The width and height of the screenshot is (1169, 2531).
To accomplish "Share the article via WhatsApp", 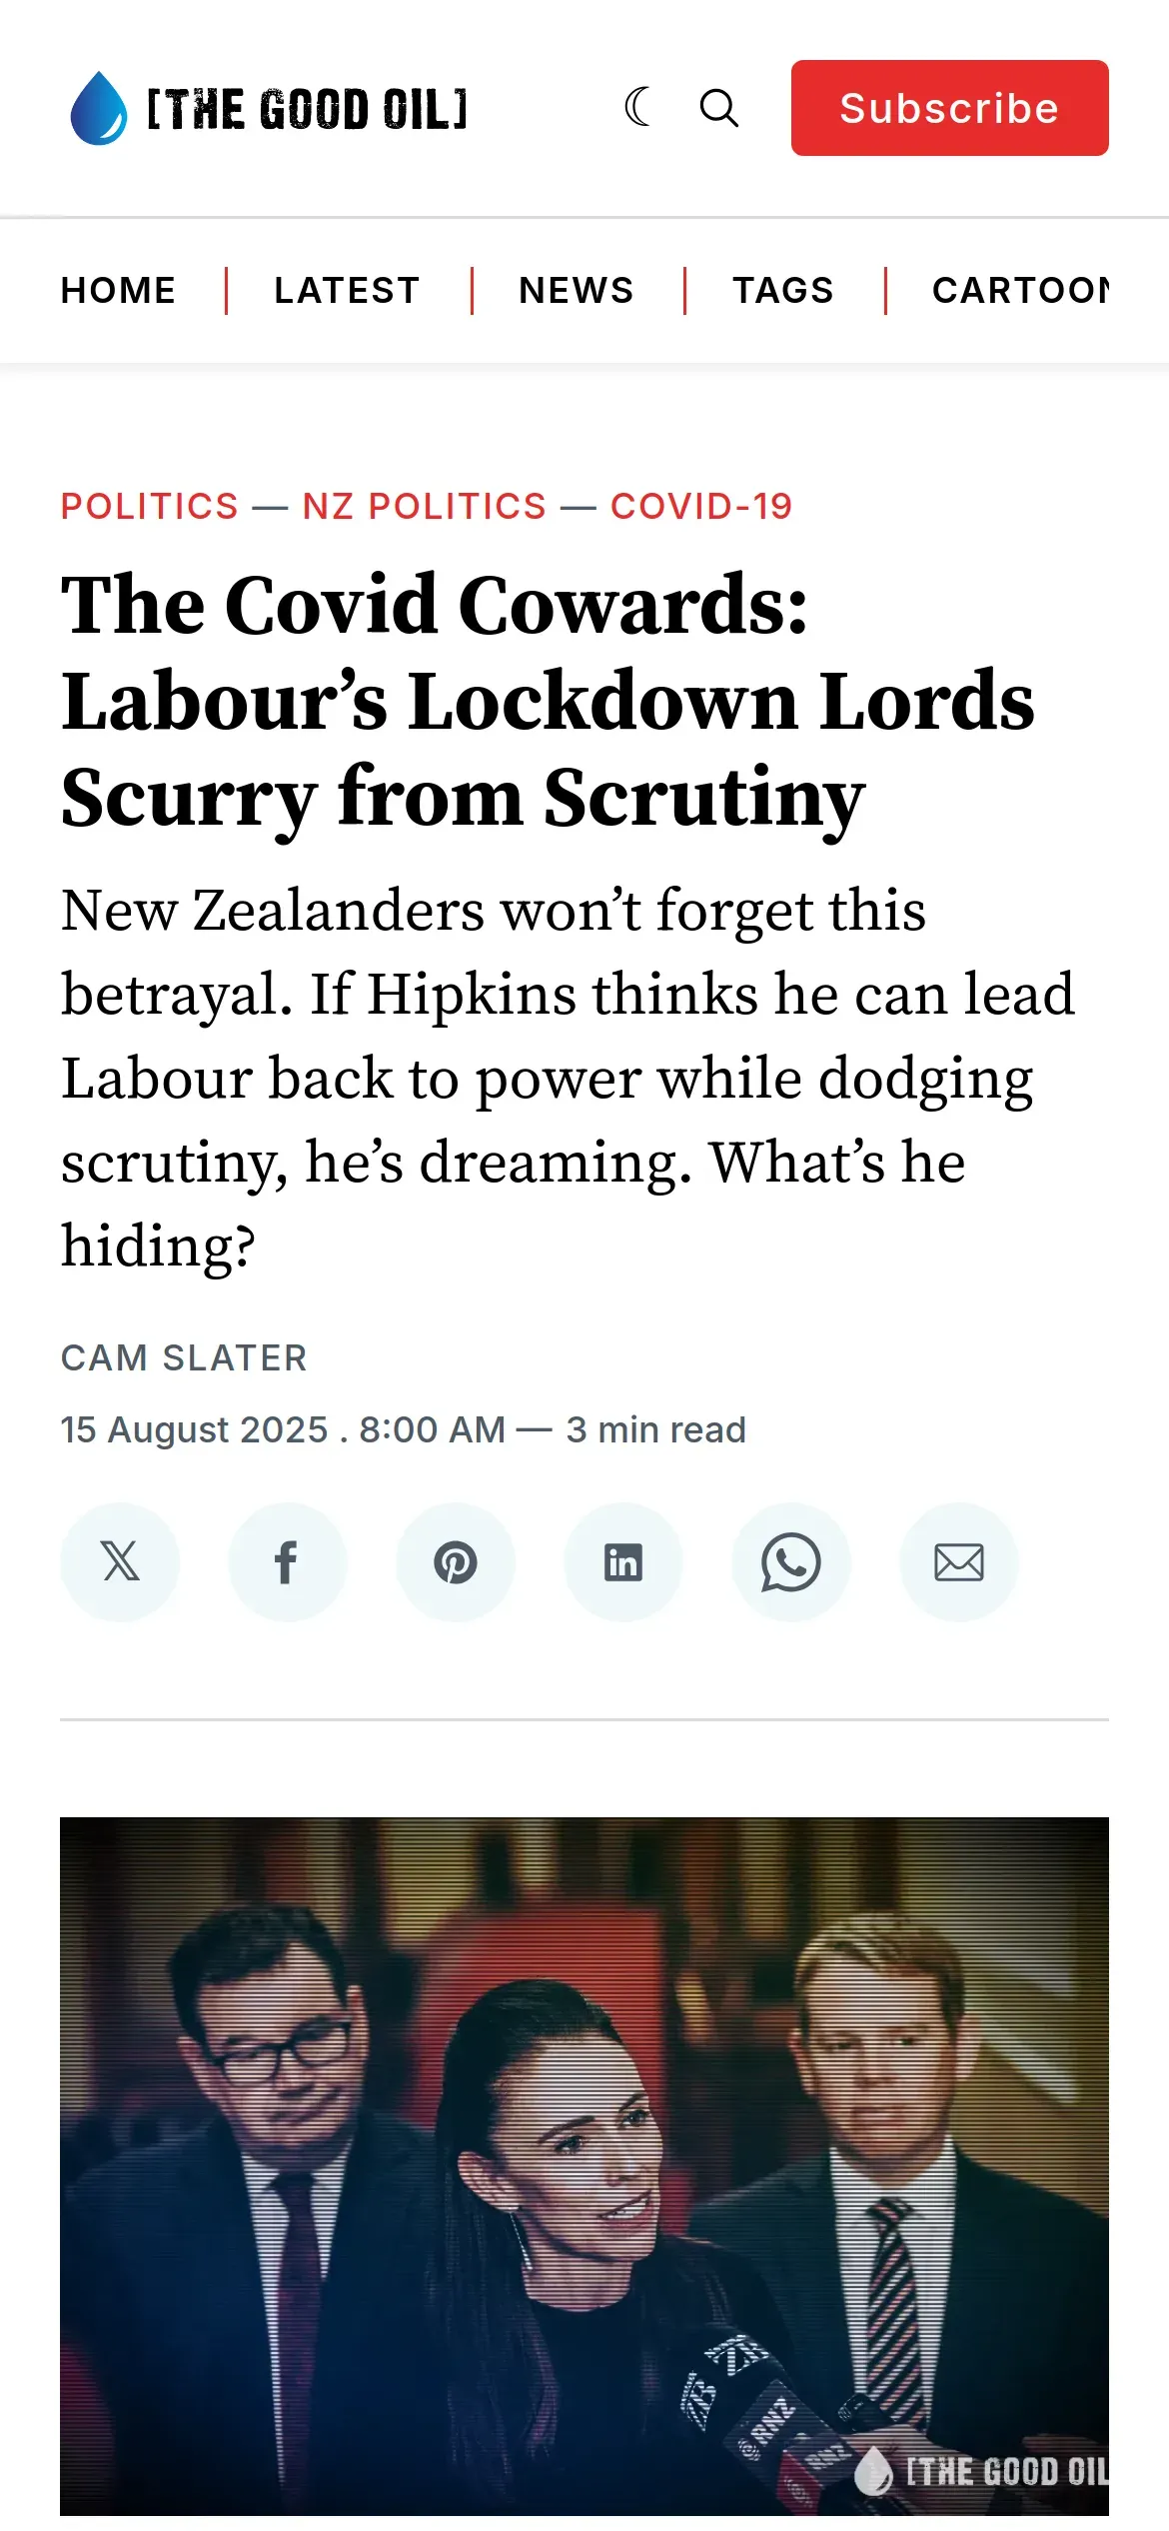I will point(791,1561).
